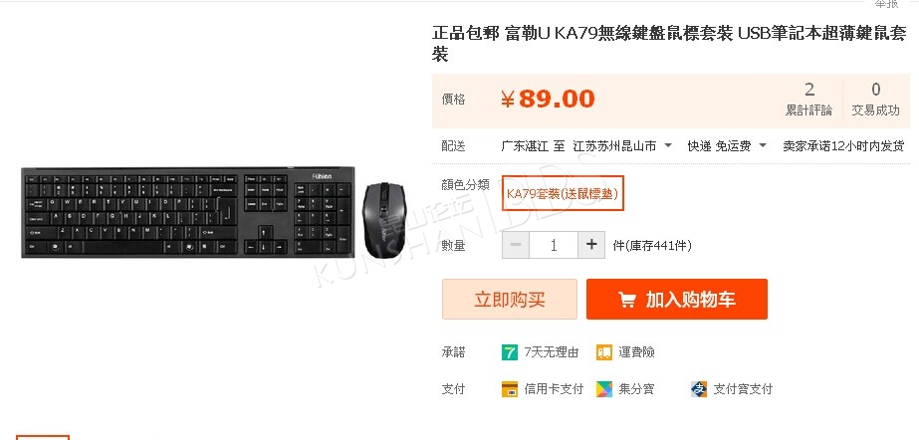
Task: Decrease quantity with the minus button
Action: (516, 245)
